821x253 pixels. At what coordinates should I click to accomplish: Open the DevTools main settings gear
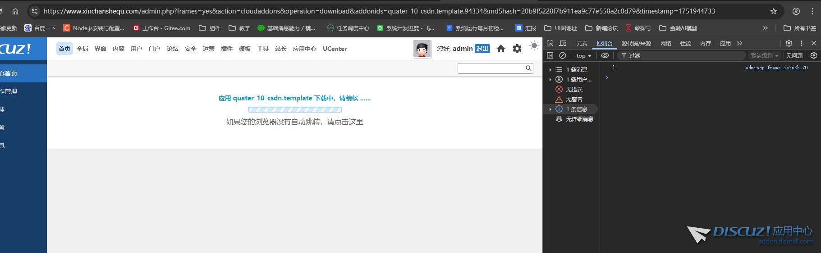(x=789, y=43)
